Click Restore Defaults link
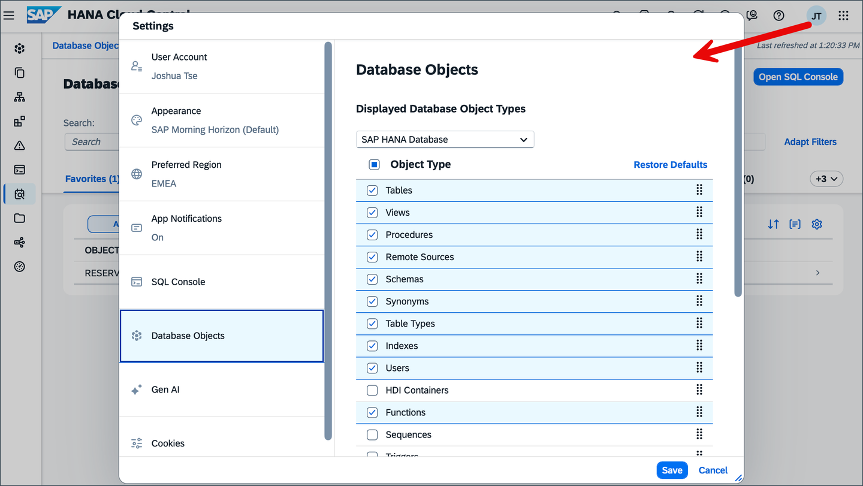Image resolution: width=863 pixels, height=486 pixels. click(671, 165)
